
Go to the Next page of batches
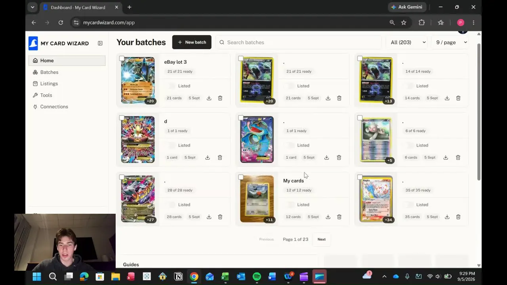(322, 239)
